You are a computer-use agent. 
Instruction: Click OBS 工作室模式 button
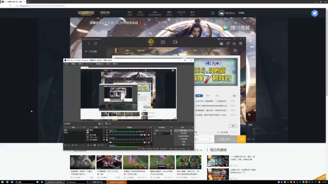click(183, 139)
